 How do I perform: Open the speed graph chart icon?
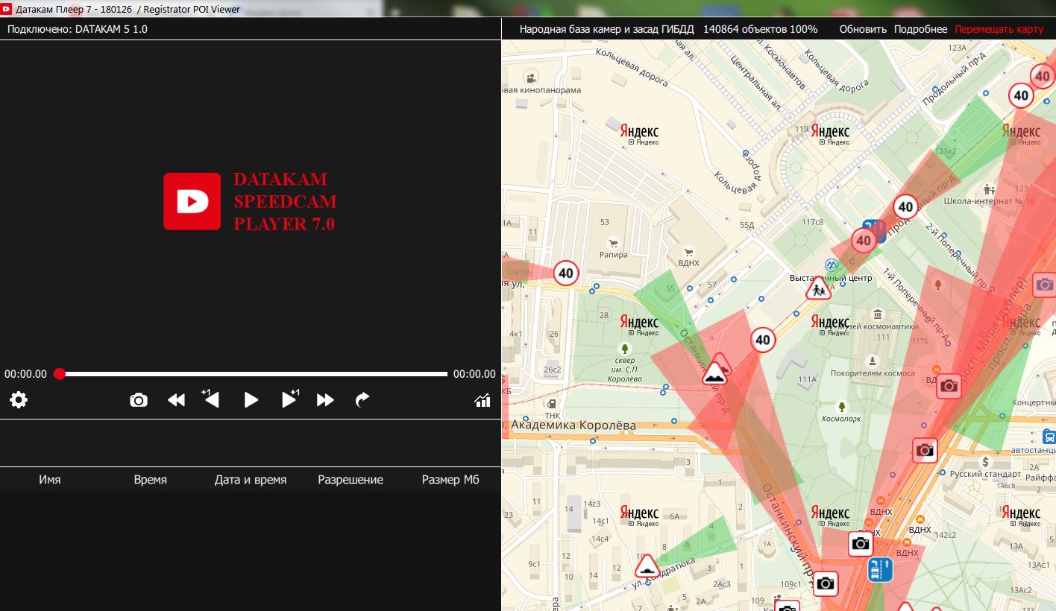[483, 400]
